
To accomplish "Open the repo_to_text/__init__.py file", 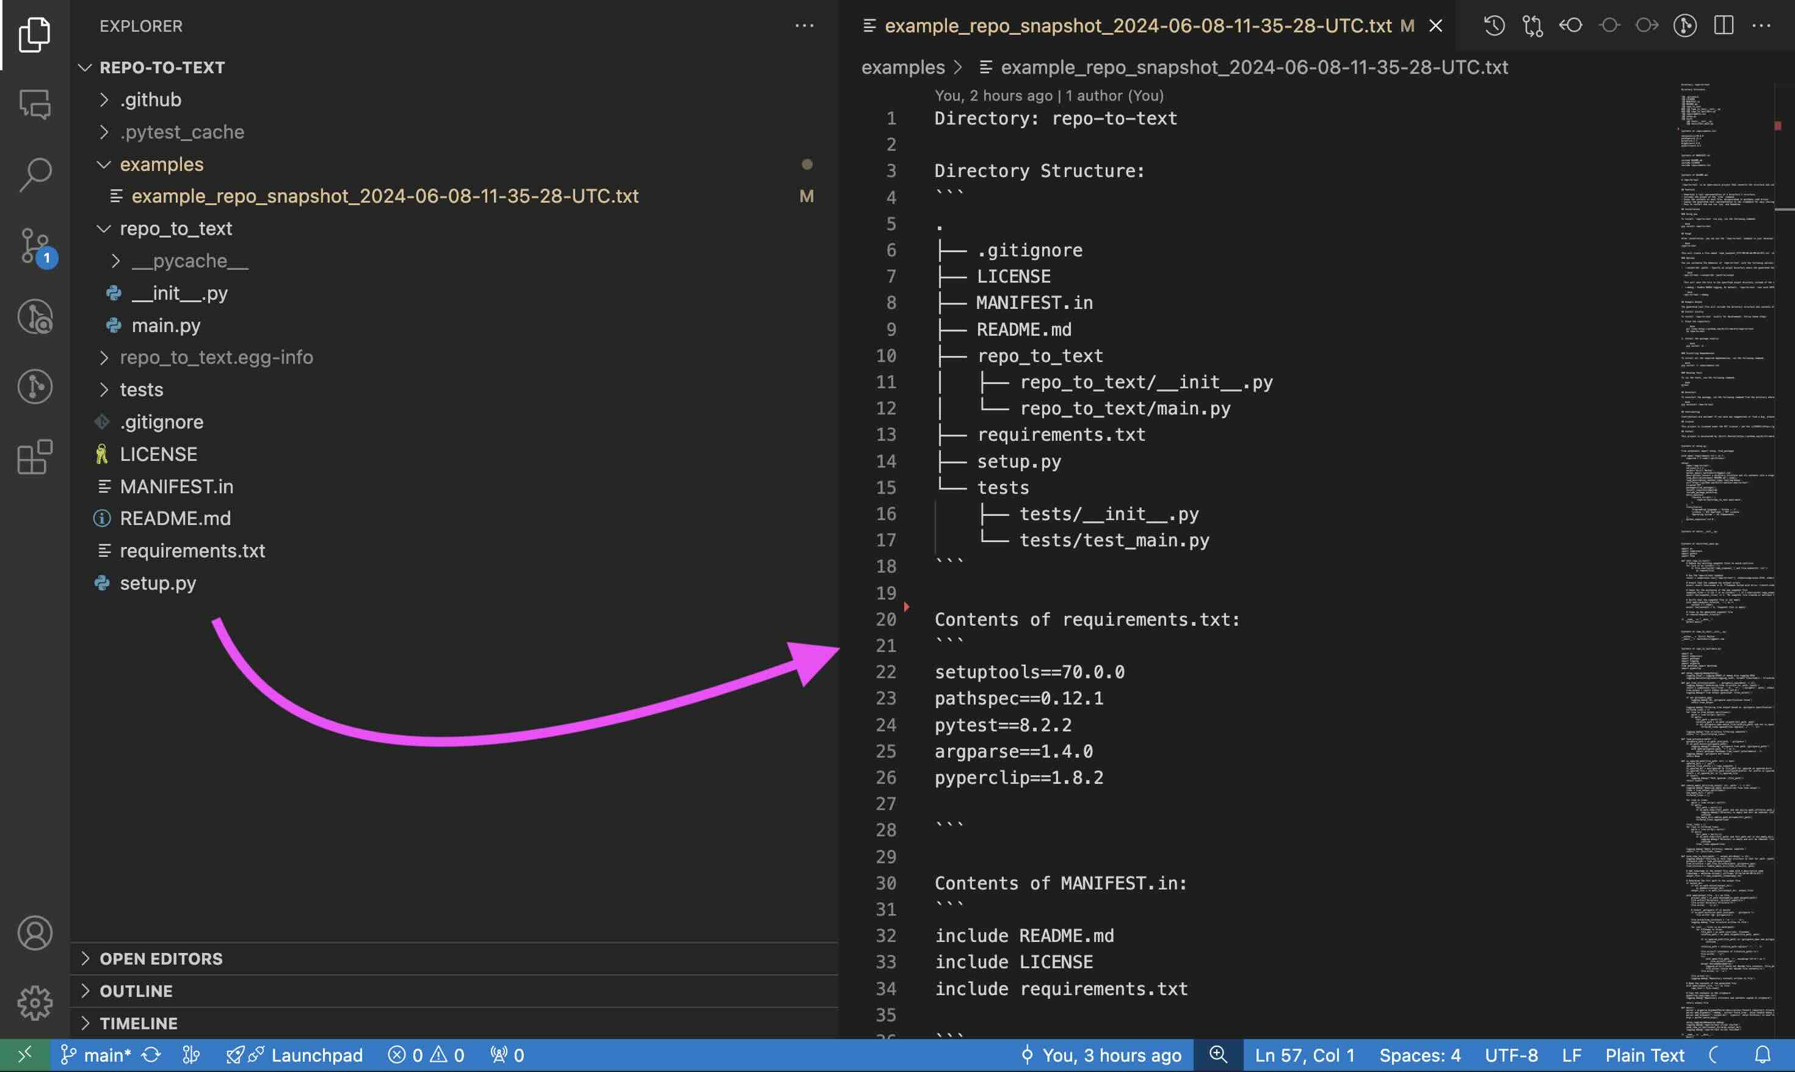I will point(179,292).
